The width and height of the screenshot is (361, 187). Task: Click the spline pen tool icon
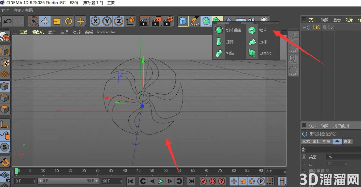(x=194, y=22)
